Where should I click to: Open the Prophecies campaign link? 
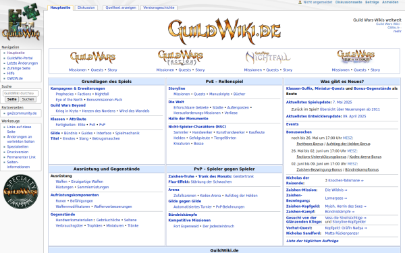tap(65, 94)
